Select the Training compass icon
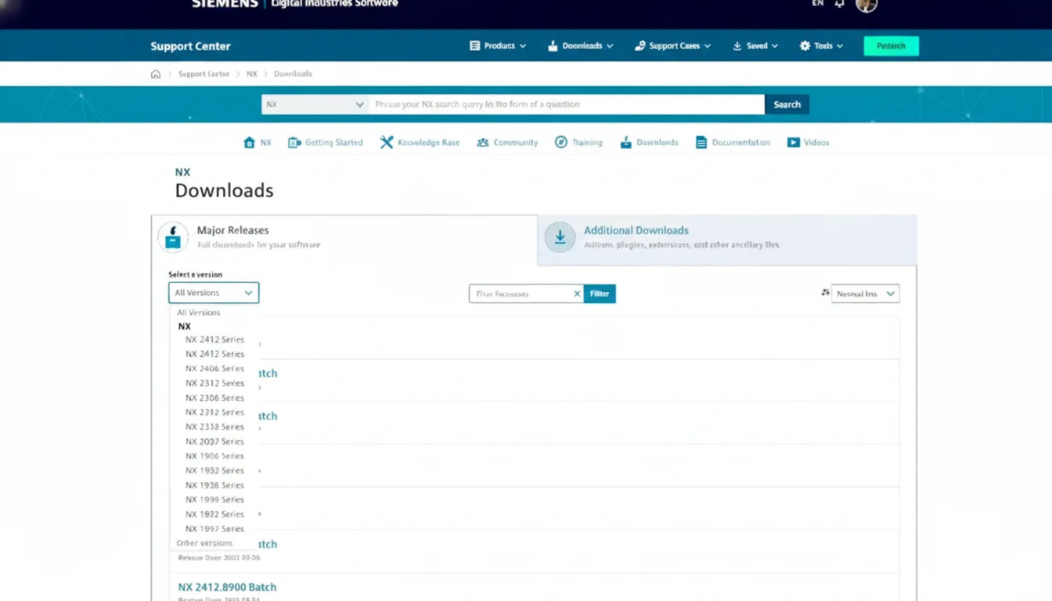This screenshot has height=601, width=1052. coord(561,142)
